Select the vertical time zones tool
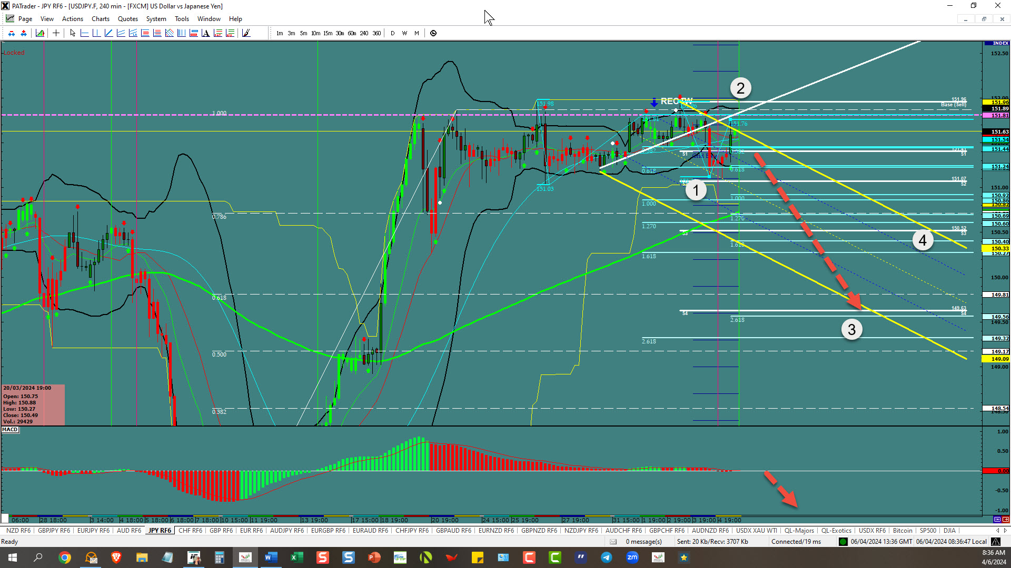Screen dimensions: 1011x568 tap(181, 33)
